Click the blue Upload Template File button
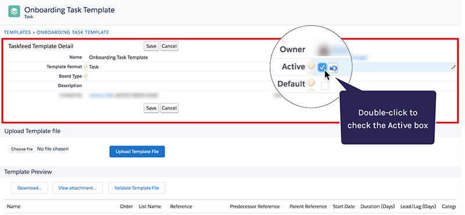This screenshot has height=215, width=465. coord(137,152)
